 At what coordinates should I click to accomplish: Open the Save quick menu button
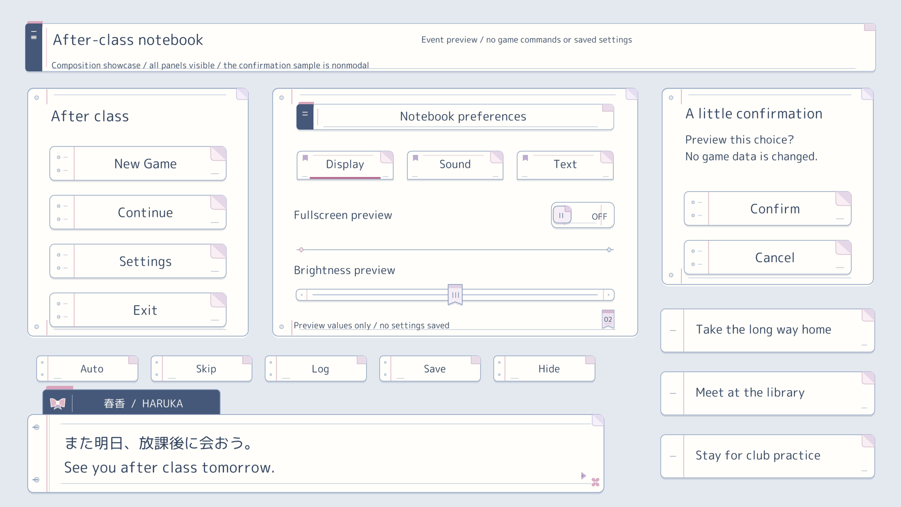(430, 369)
